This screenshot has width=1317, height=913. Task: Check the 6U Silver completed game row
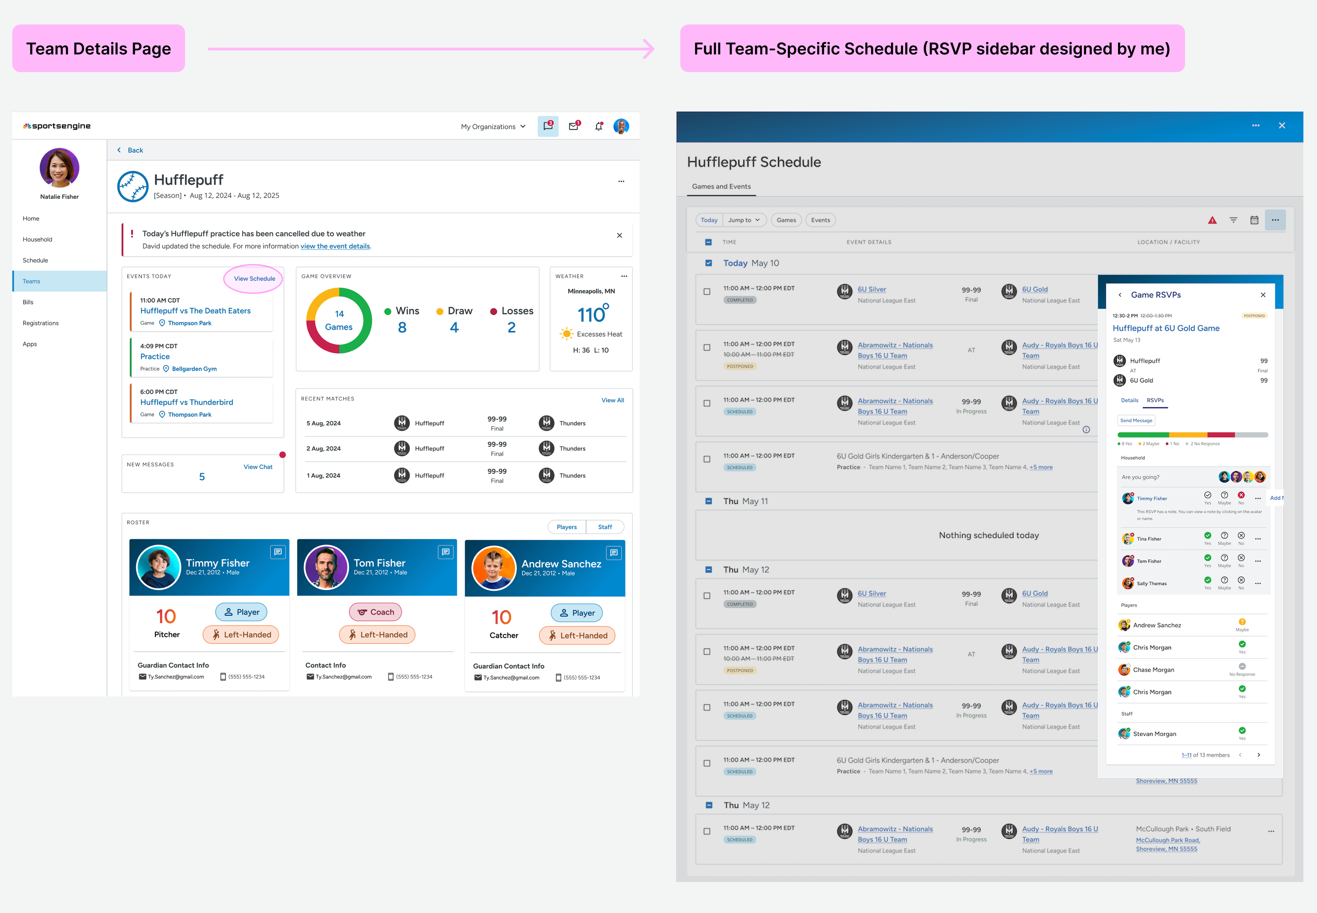coord(707,292)
